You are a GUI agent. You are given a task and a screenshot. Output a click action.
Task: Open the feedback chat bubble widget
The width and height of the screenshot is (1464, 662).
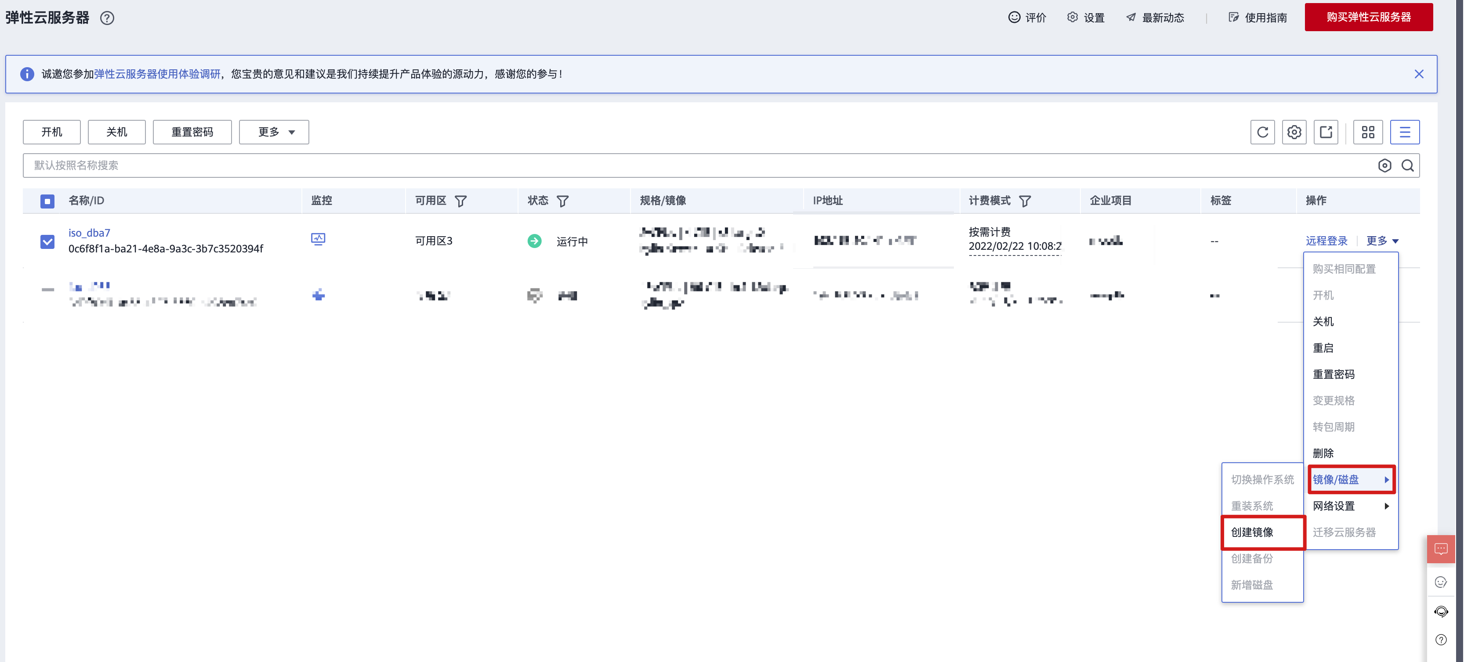pyautogui.click(x=1441, y=548)
